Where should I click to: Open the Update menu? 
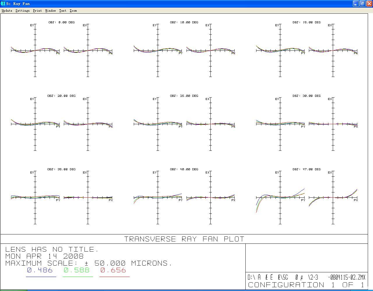coord(7,10)
